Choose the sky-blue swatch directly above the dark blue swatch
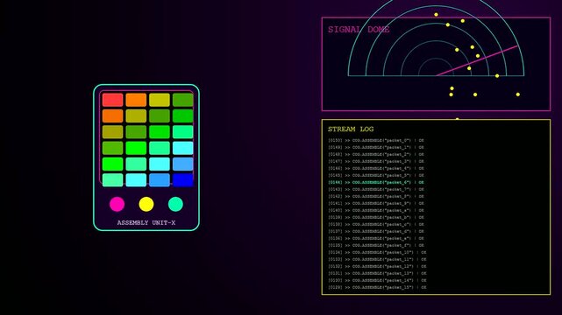562x315 pixels. tap(182, 164)
